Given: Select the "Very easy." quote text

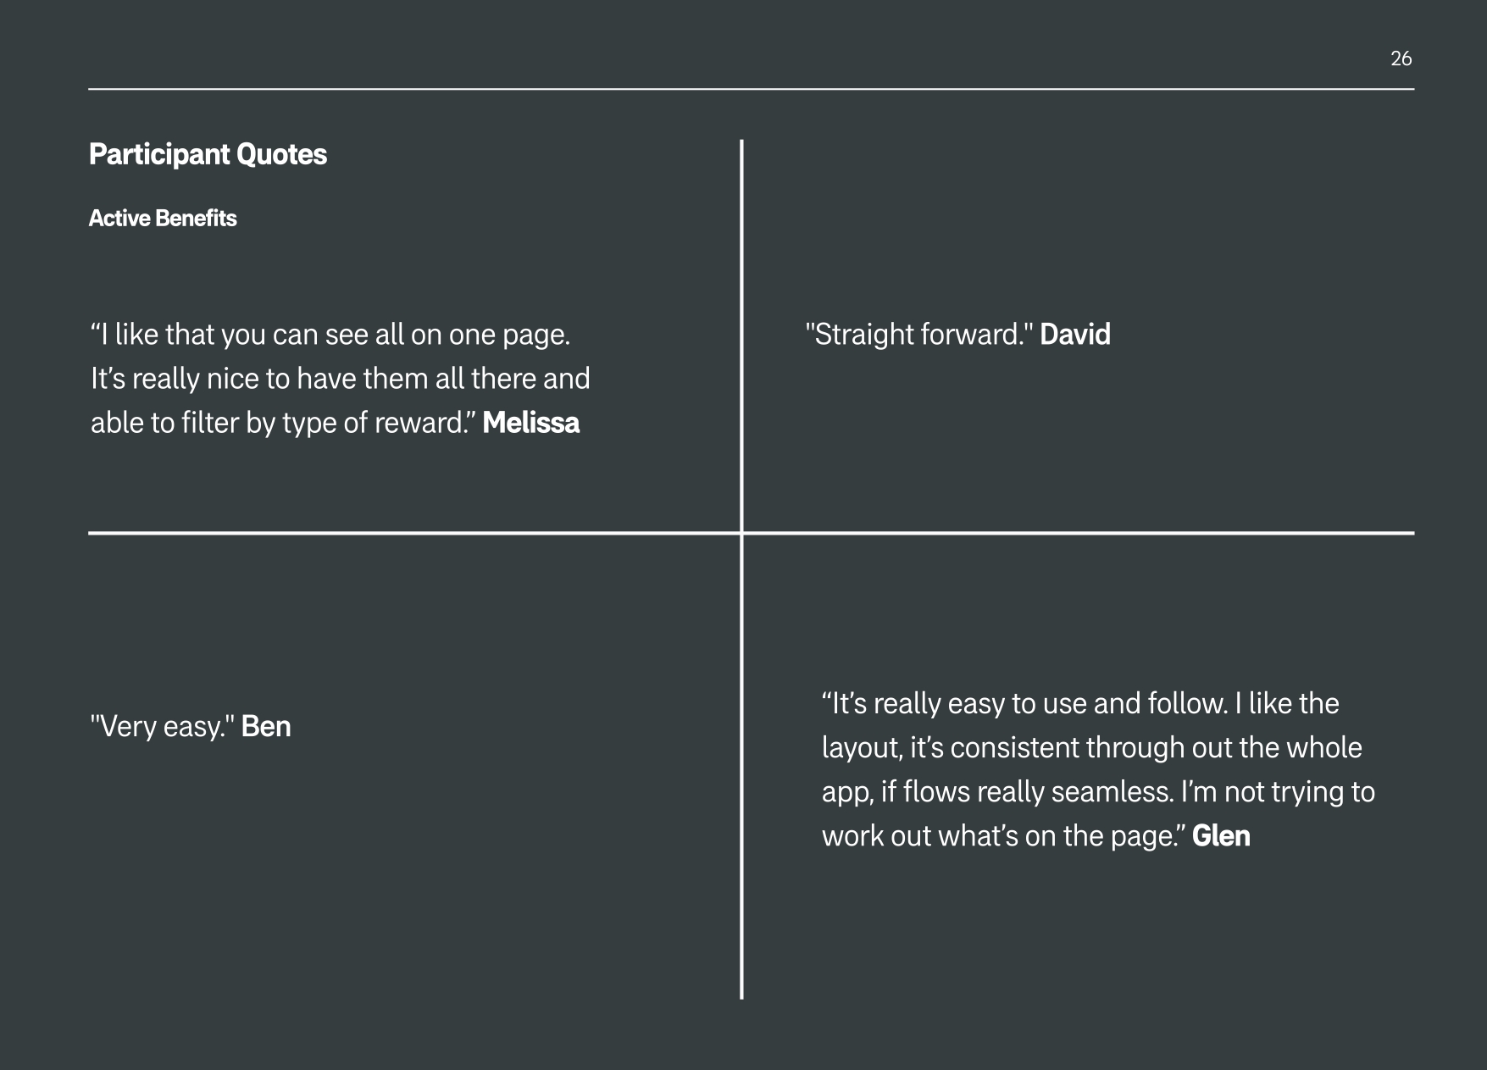Looking at the screenshot, I should click(163, 727).
